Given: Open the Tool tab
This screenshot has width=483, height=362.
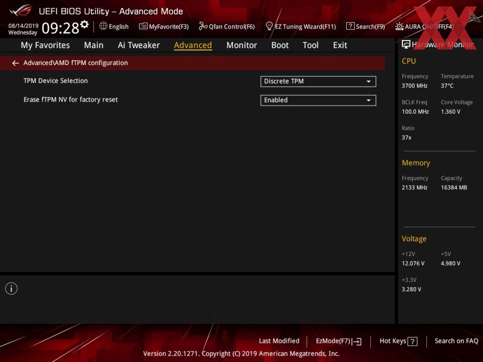Looking at the screenshot, I should pos(310,45).
